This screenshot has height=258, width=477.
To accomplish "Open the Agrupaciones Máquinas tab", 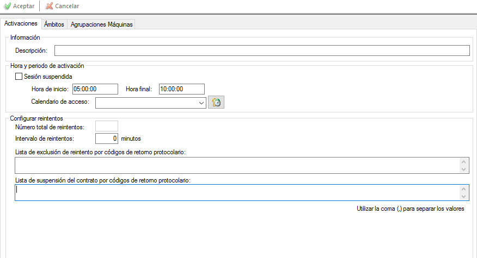I will click(101, 24).
